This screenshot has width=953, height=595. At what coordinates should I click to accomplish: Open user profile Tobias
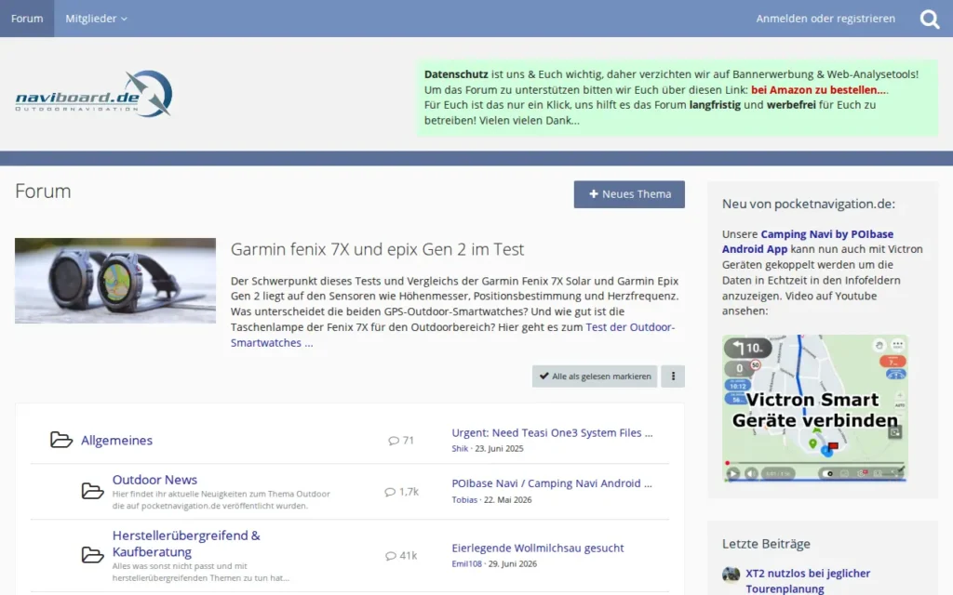click(464, 499)
